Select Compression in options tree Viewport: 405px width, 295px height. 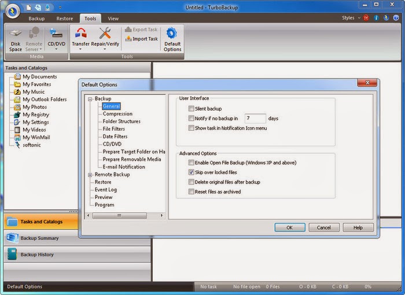117,113
